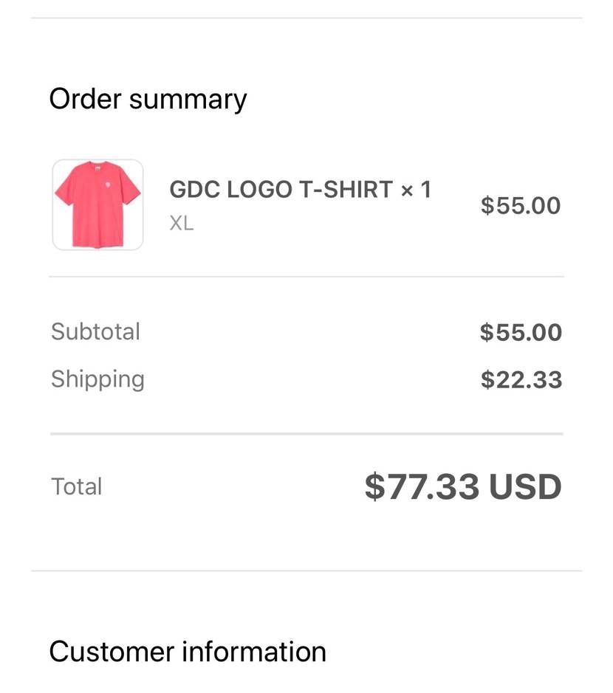Click the divider line above the Total row
Viewport: 613px width, 693px height.
point(306,434)
